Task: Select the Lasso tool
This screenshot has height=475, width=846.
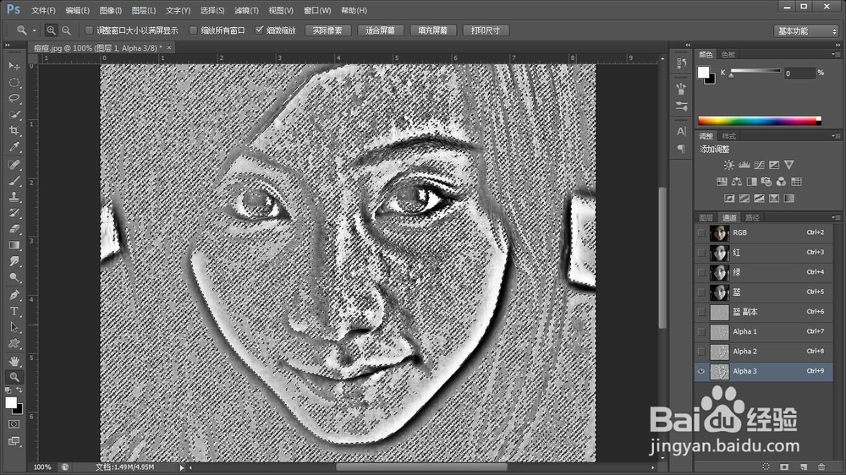Action: (x=14, y=99)
